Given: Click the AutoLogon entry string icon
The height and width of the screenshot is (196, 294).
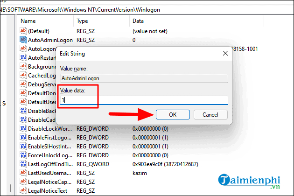Looking at the screenshot, I should point(23,49).
